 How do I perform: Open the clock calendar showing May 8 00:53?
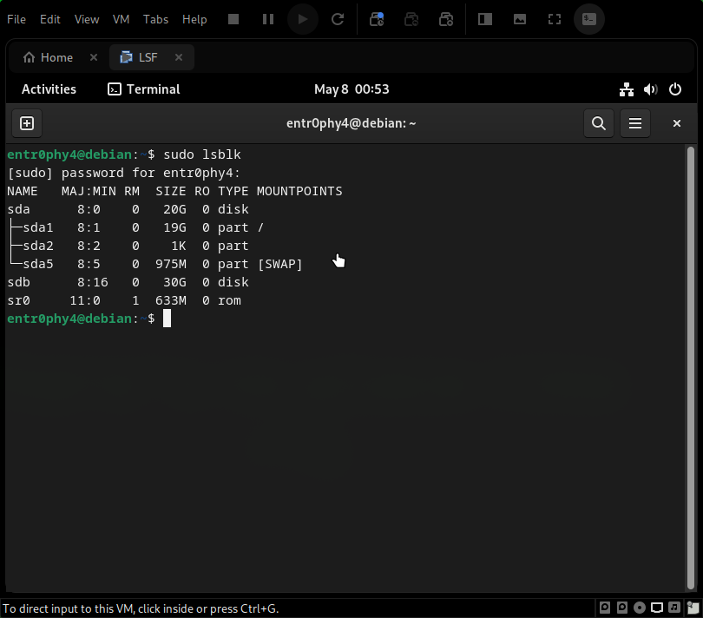point(351,89)
